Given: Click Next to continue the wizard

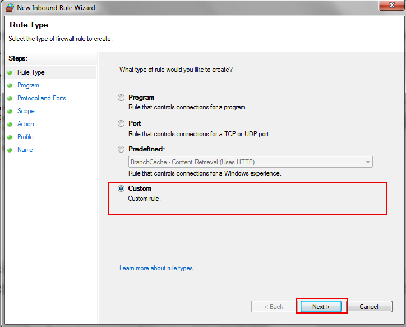Looking at the screenshot, I should (x=321, y=307).
